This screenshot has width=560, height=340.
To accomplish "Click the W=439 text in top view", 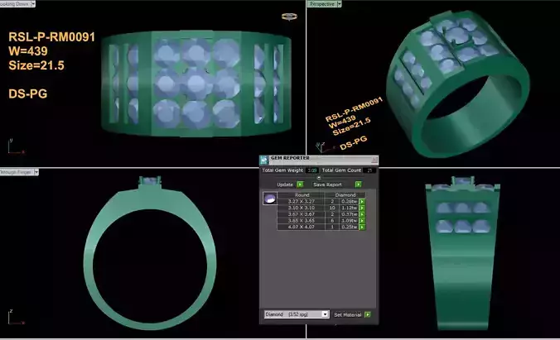I will (x=28, y=51).
